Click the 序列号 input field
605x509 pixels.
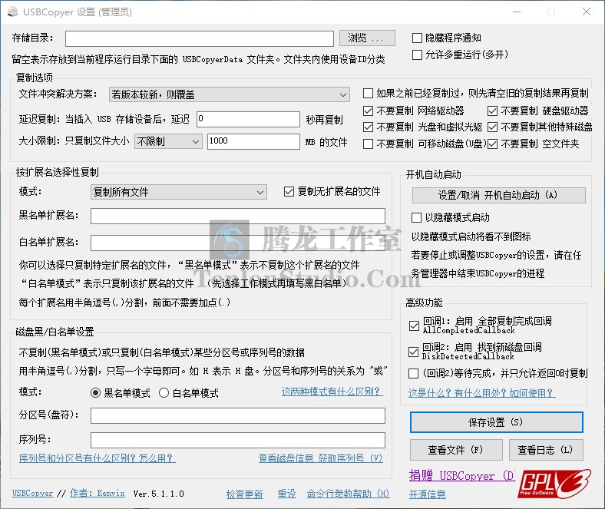click(238, 440)
